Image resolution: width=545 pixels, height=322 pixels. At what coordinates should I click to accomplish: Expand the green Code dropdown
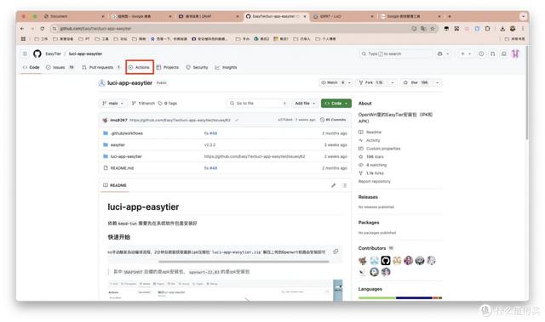coord(336,104)
